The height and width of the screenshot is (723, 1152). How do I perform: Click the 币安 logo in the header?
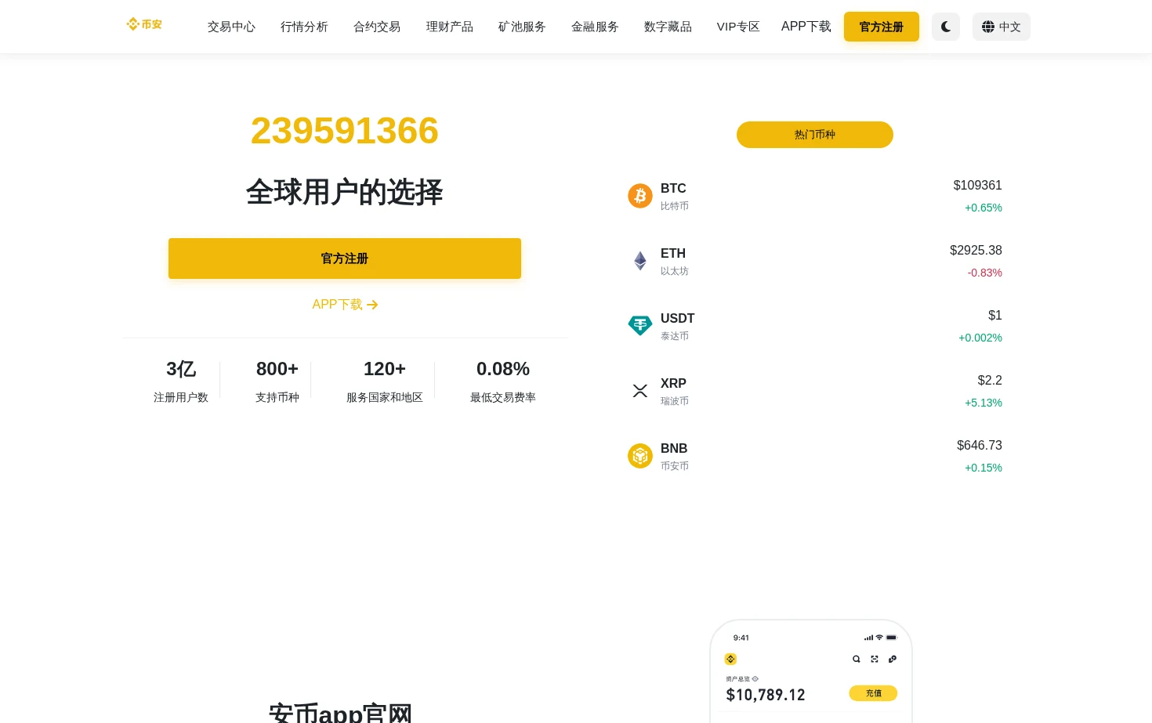tap(144, 24)
